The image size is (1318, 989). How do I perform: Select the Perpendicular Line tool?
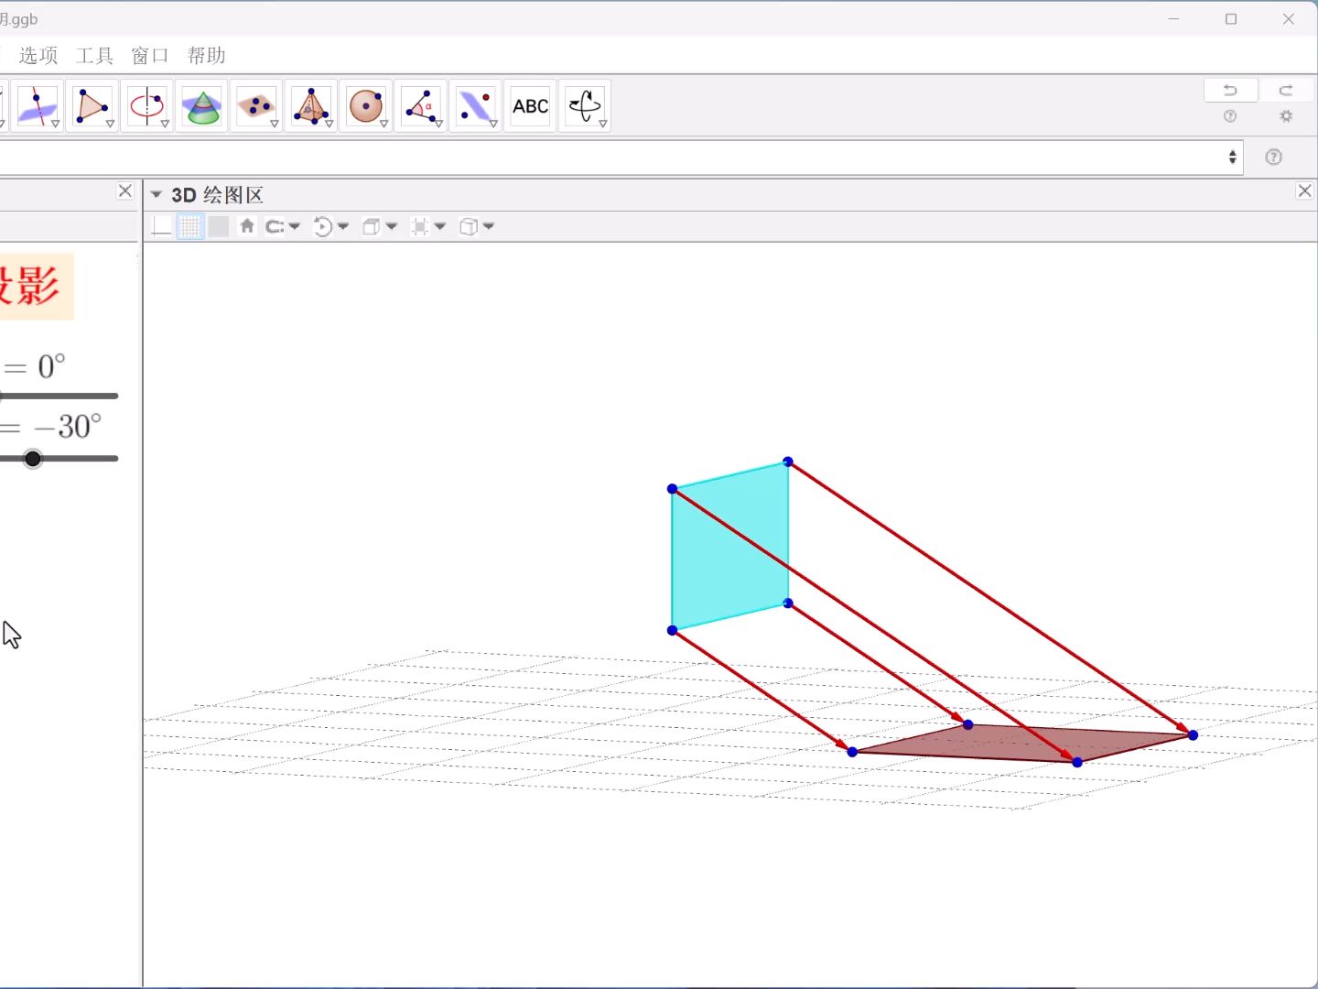pos(37,106)
